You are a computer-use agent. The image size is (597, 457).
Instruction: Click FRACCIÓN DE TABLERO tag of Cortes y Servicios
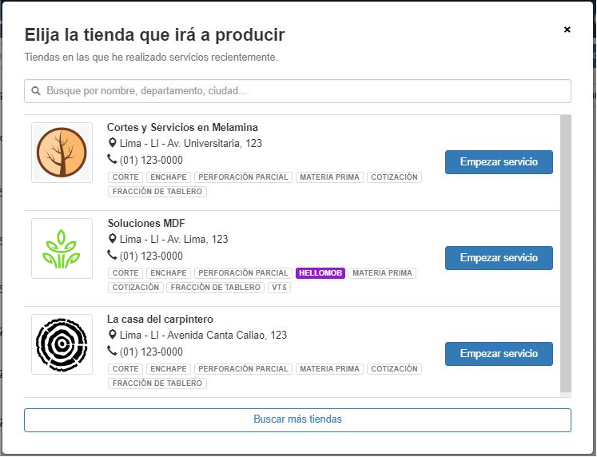tap(157, 192)
